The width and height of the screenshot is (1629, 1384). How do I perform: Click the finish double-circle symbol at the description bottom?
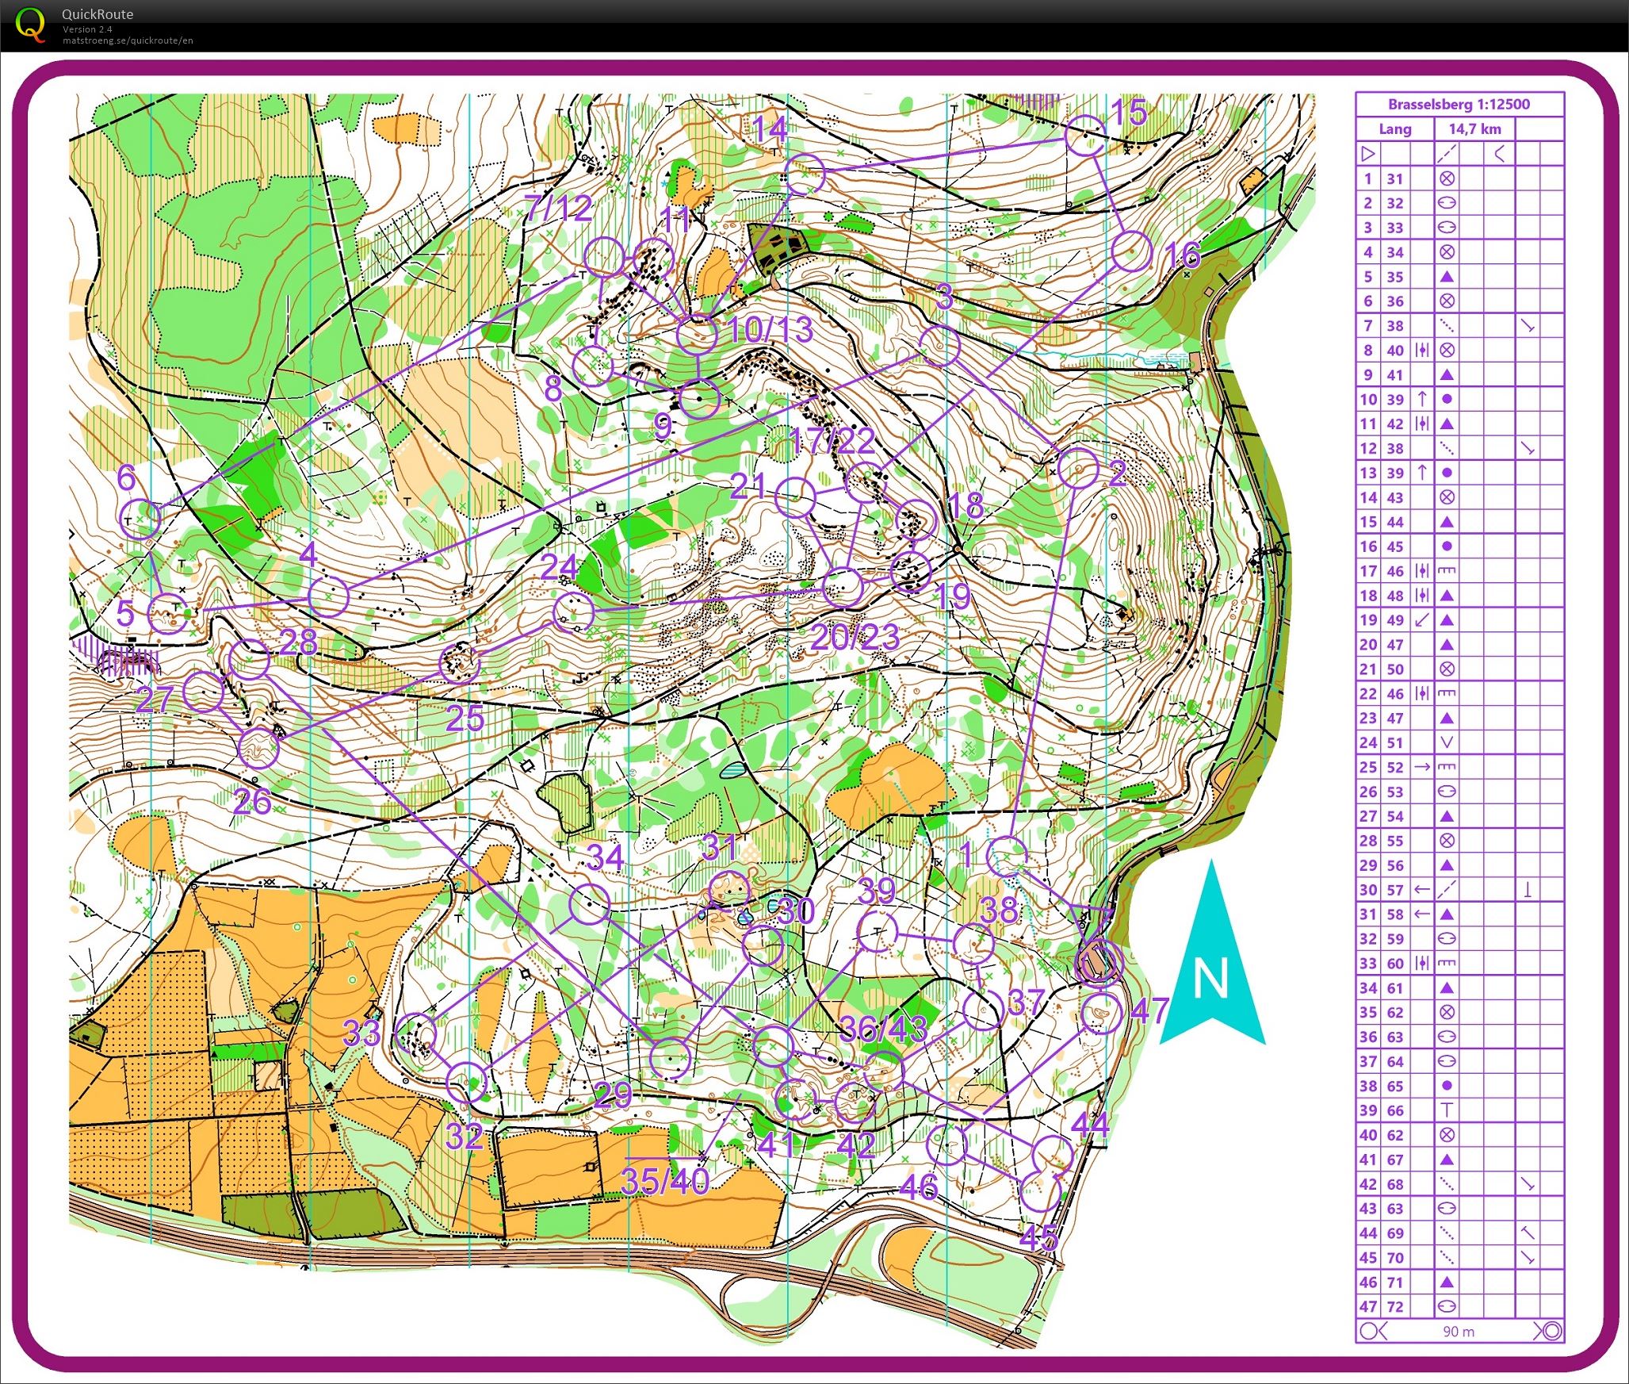1551,1332
